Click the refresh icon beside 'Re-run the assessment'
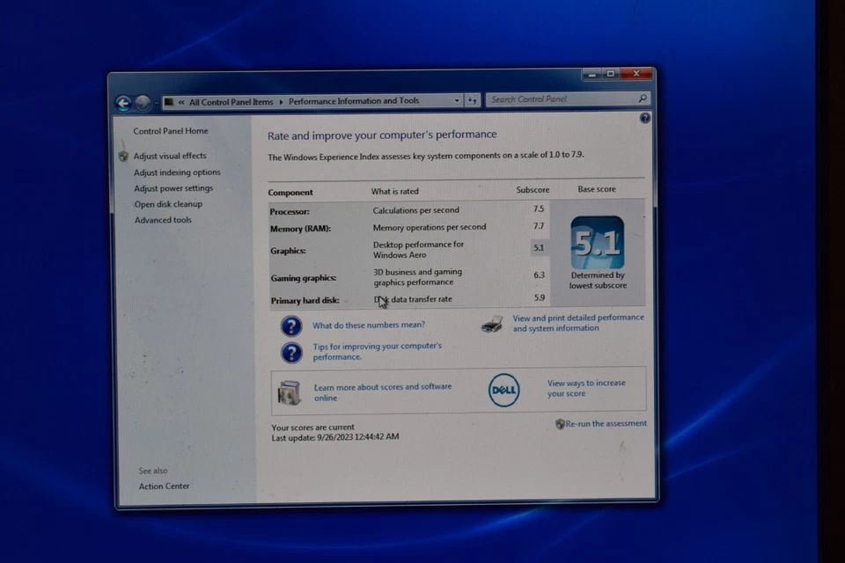Screen dimensions: 845x563 (560, 423)
